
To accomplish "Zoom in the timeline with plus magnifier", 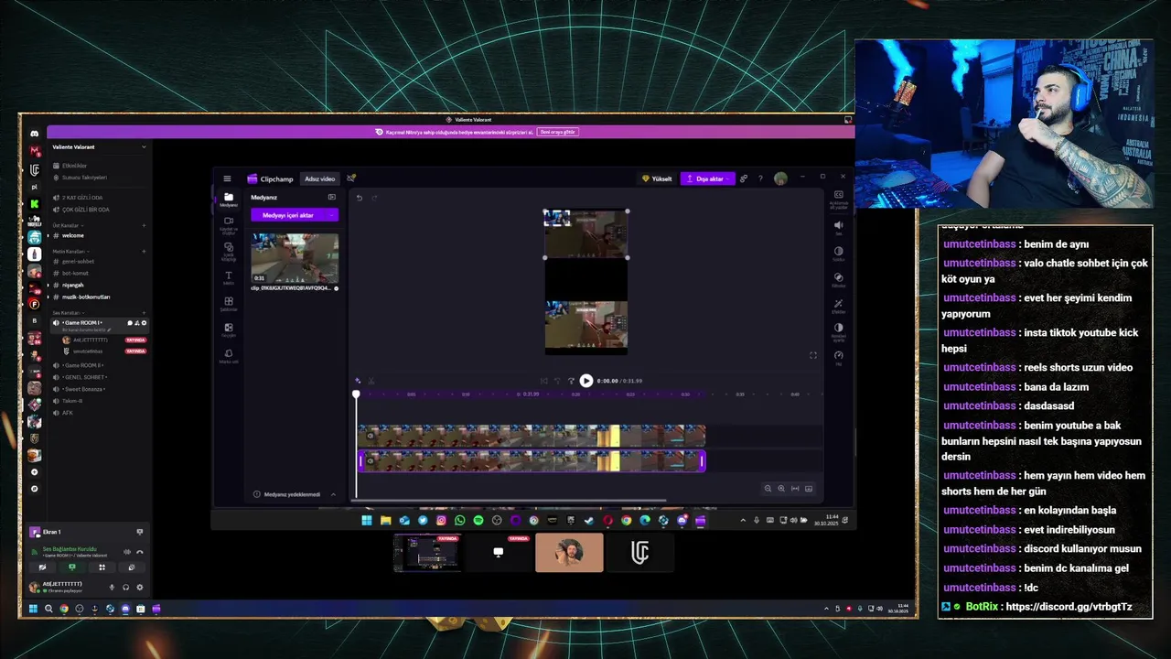I will pos(781,489).
